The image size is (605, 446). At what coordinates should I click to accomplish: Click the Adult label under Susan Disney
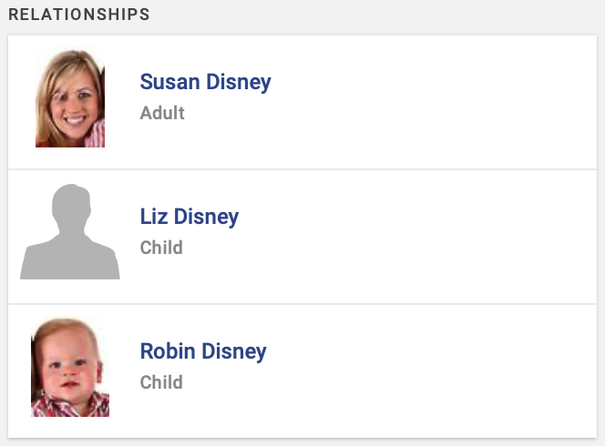pyautogui.click(x=162, y=113)
